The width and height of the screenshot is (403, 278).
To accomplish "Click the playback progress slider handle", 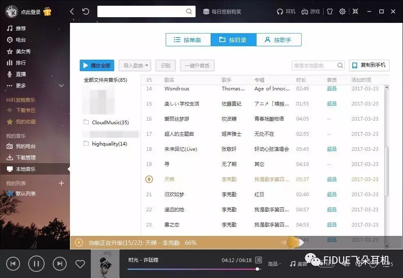I will tap(257, 269).
